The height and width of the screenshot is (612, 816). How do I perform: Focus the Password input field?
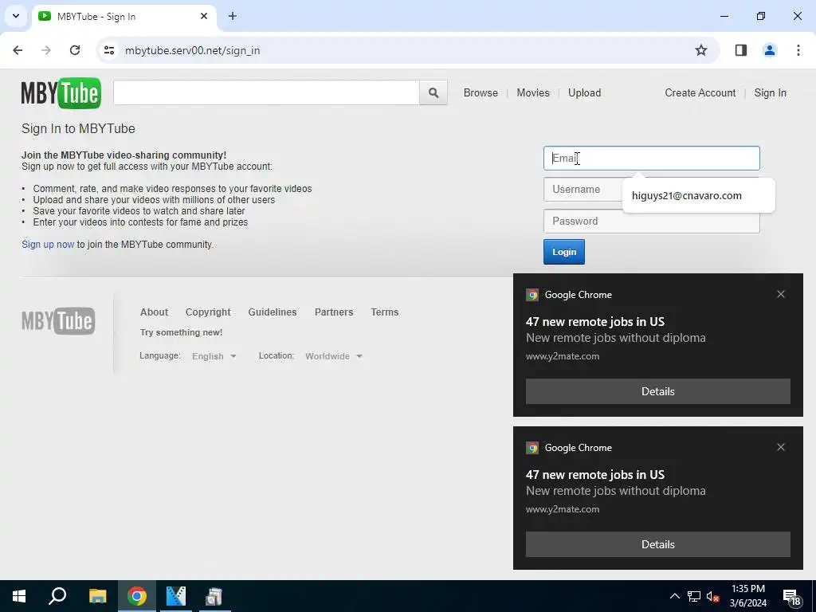652,222
